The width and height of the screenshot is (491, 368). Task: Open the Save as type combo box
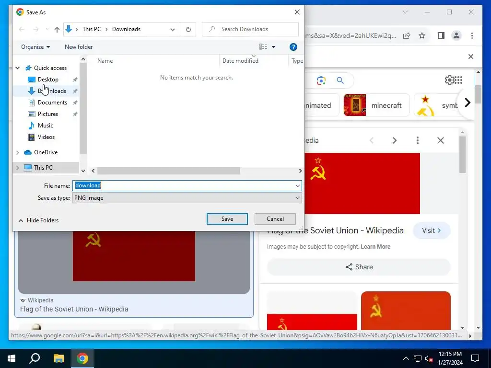(x=187, y=198)
